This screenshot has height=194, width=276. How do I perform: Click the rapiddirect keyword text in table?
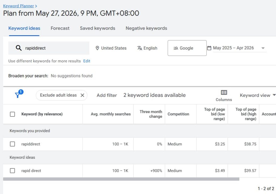[31, 144]
